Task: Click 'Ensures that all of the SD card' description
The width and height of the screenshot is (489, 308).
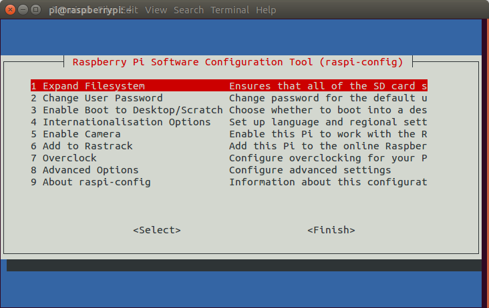Action: [328, 86]
